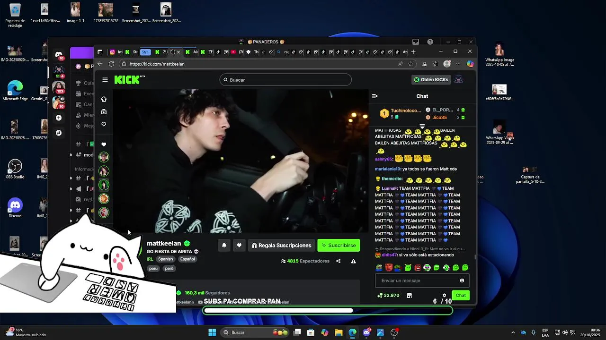Click the Edge address bar URL
This screenshot has height=340, width=606.
(x=157, y=64)
